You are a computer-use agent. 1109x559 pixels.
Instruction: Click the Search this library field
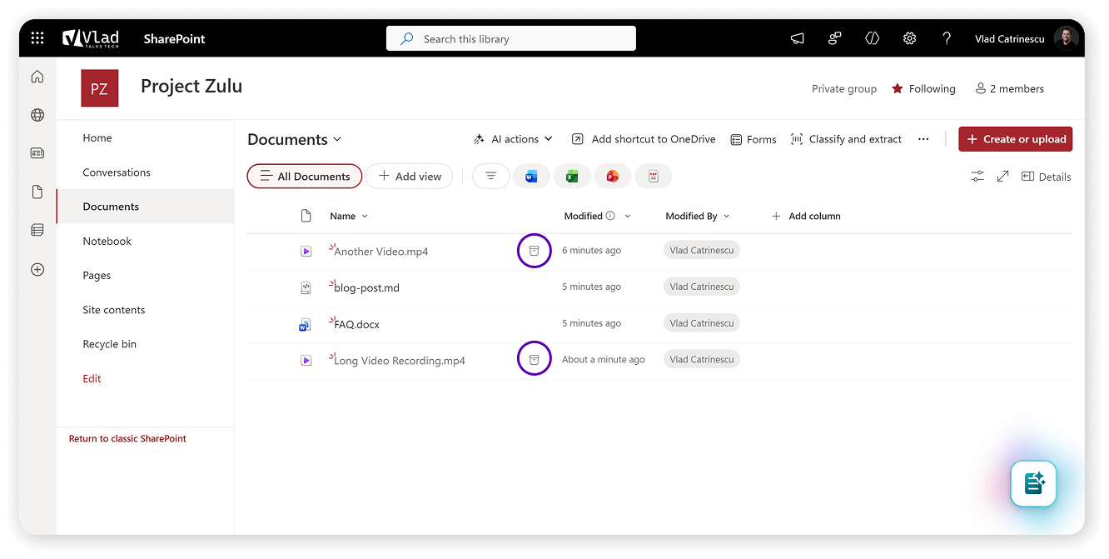[511, 38]
